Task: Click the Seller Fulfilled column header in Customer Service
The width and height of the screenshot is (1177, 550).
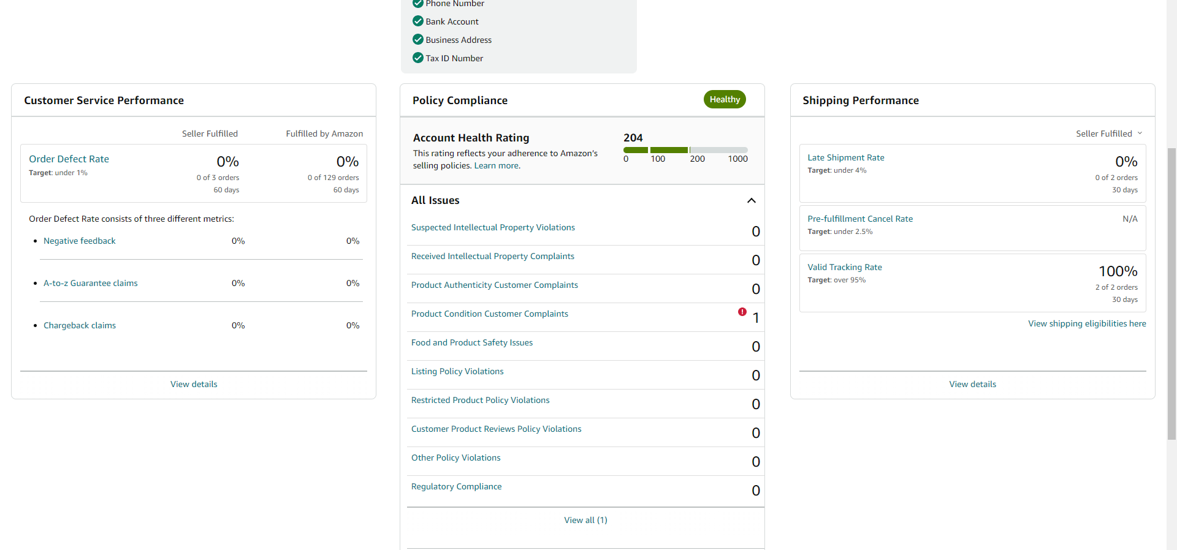Action: point(210,134)
